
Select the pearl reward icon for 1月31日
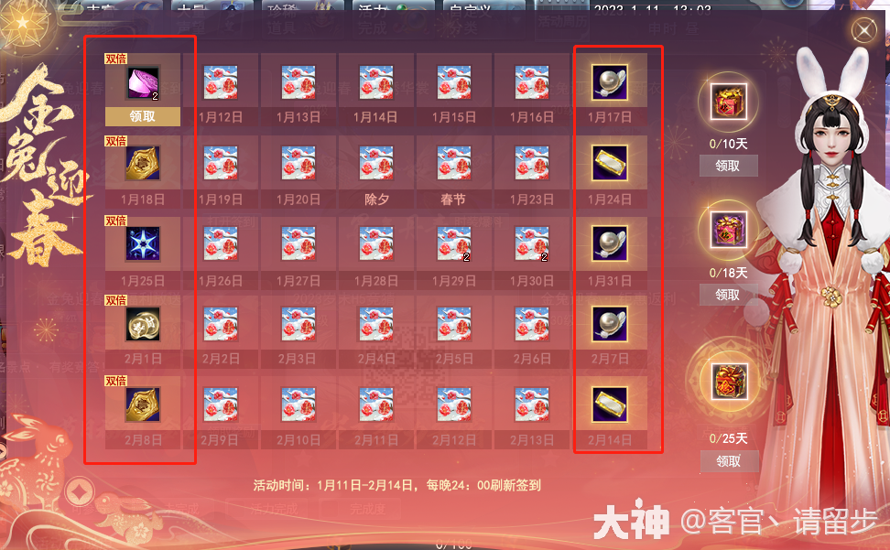coord(610,243)
